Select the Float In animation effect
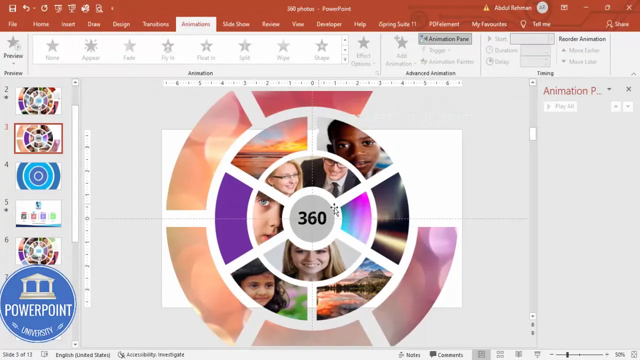This screenshot has height=360, width=640. click(x=206, y=50)
